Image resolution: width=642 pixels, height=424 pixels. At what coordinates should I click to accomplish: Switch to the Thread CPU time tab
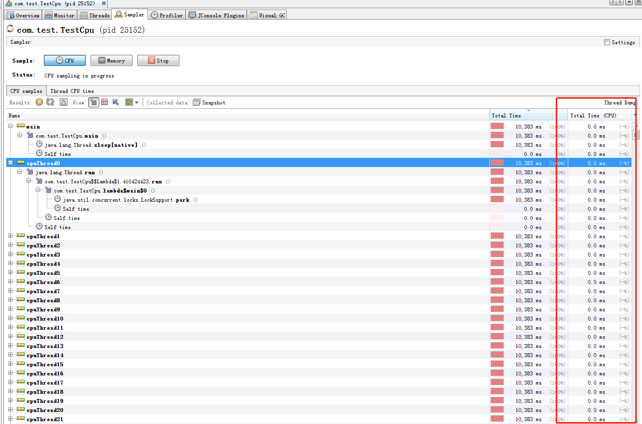(x=72, y=91)
